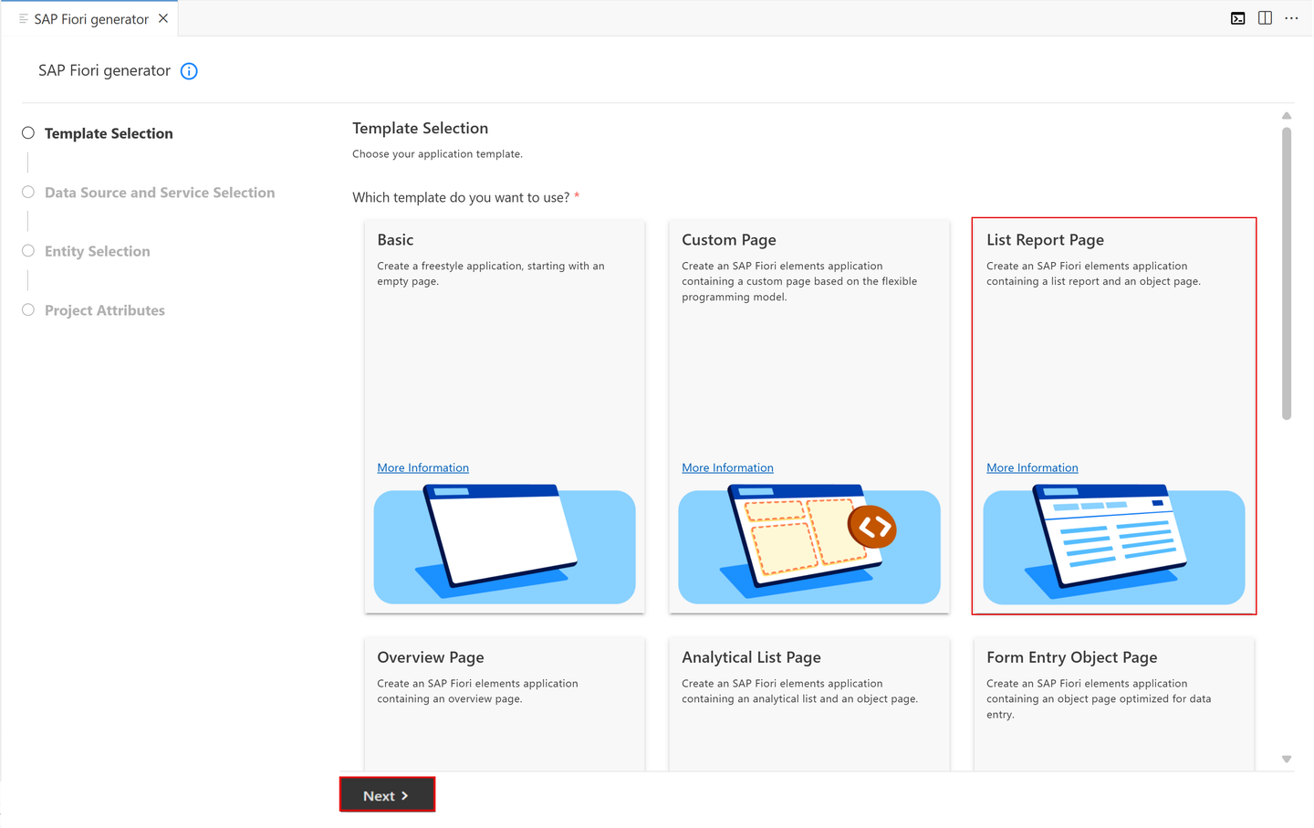This screenshot has height=828, width=1314.
Task: Select the Project Attributes step radio
Action: [x=28, y=310]
